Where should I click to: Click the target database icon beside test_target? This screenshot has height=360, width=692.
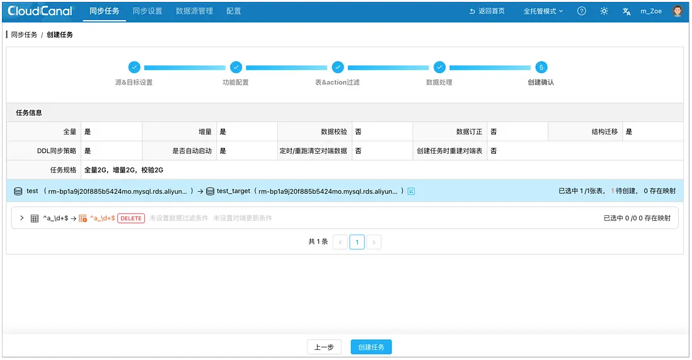(x=210, y=191)
